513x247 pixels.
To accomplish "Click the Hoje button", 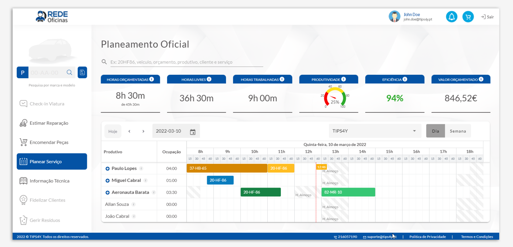I will (x=113, y=131).
